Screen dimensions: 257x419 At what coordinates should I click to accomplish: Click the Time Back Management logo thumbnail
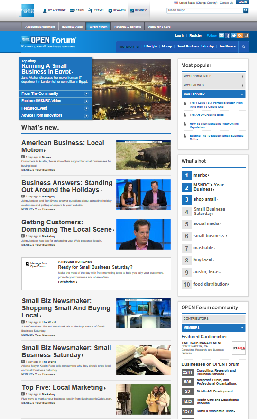pos(239,348)
